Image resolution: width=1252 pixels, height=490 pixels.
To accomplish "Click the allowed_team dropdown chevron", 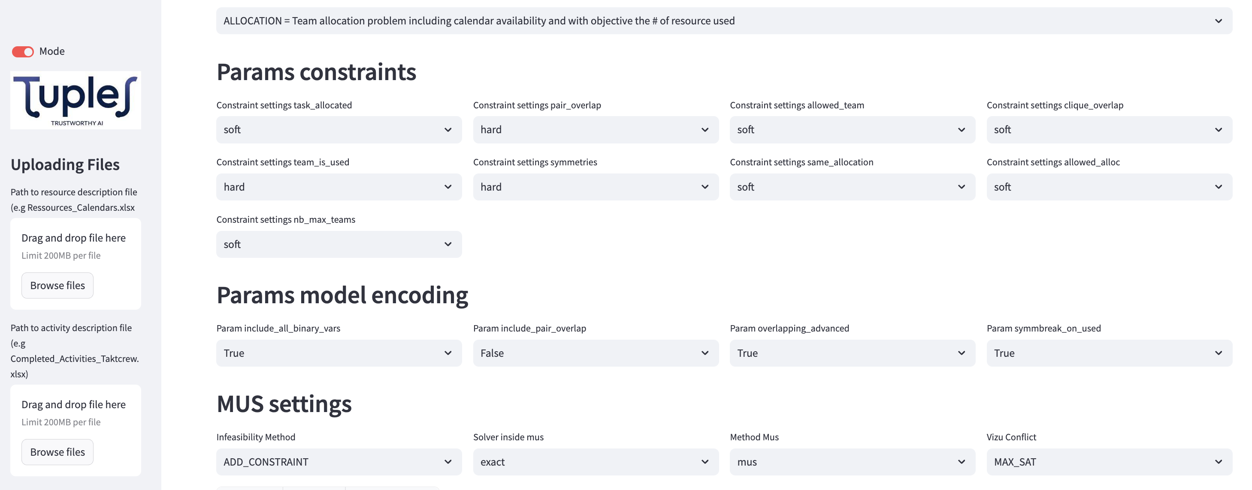I will 961,129.
